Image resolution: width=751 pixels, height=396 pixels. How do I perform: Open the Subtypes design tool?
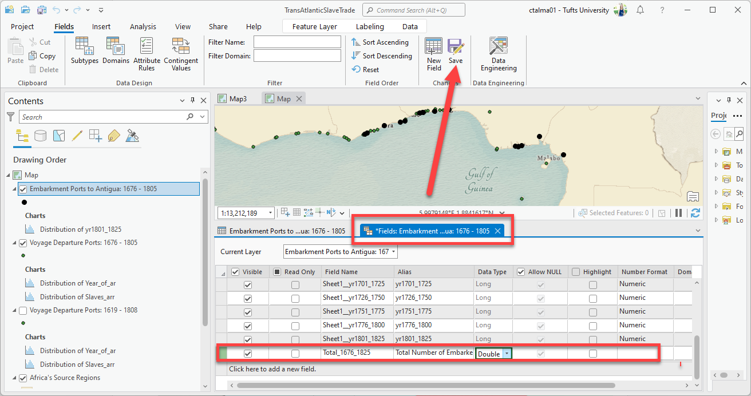pos(85,53)
